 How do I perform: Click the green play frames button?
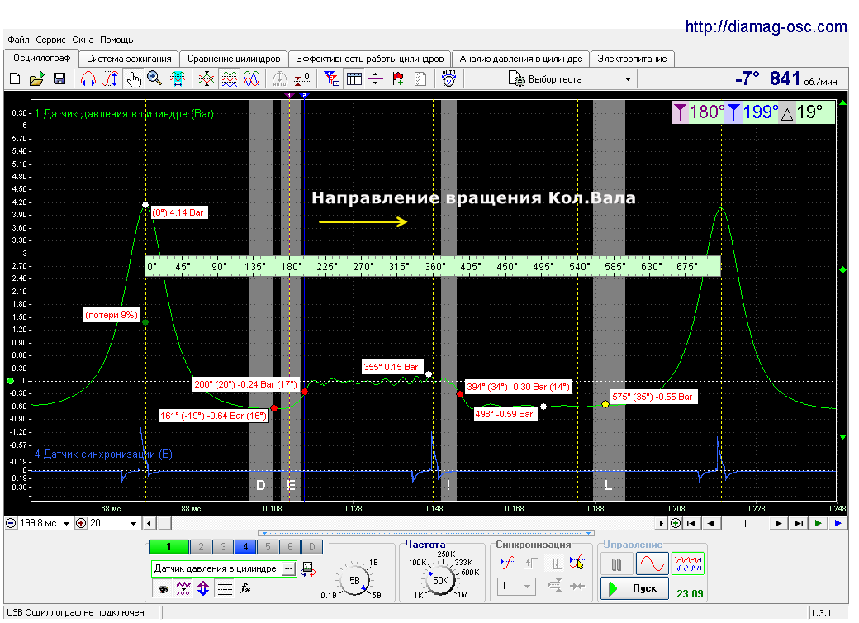(x=818, y=523)
